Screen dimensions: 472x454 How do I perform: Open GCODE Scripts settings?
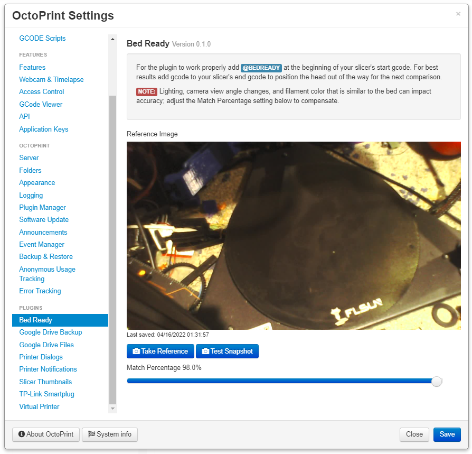pyautogui.click(x=42, y=38)
